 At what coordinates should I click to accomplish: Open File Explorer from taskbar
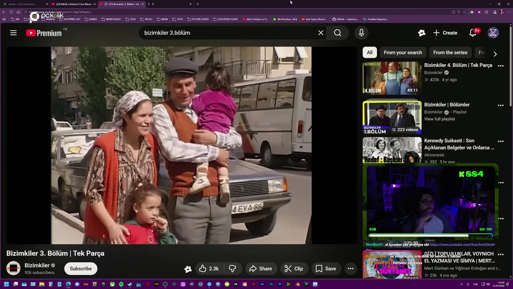click(42, 285)
